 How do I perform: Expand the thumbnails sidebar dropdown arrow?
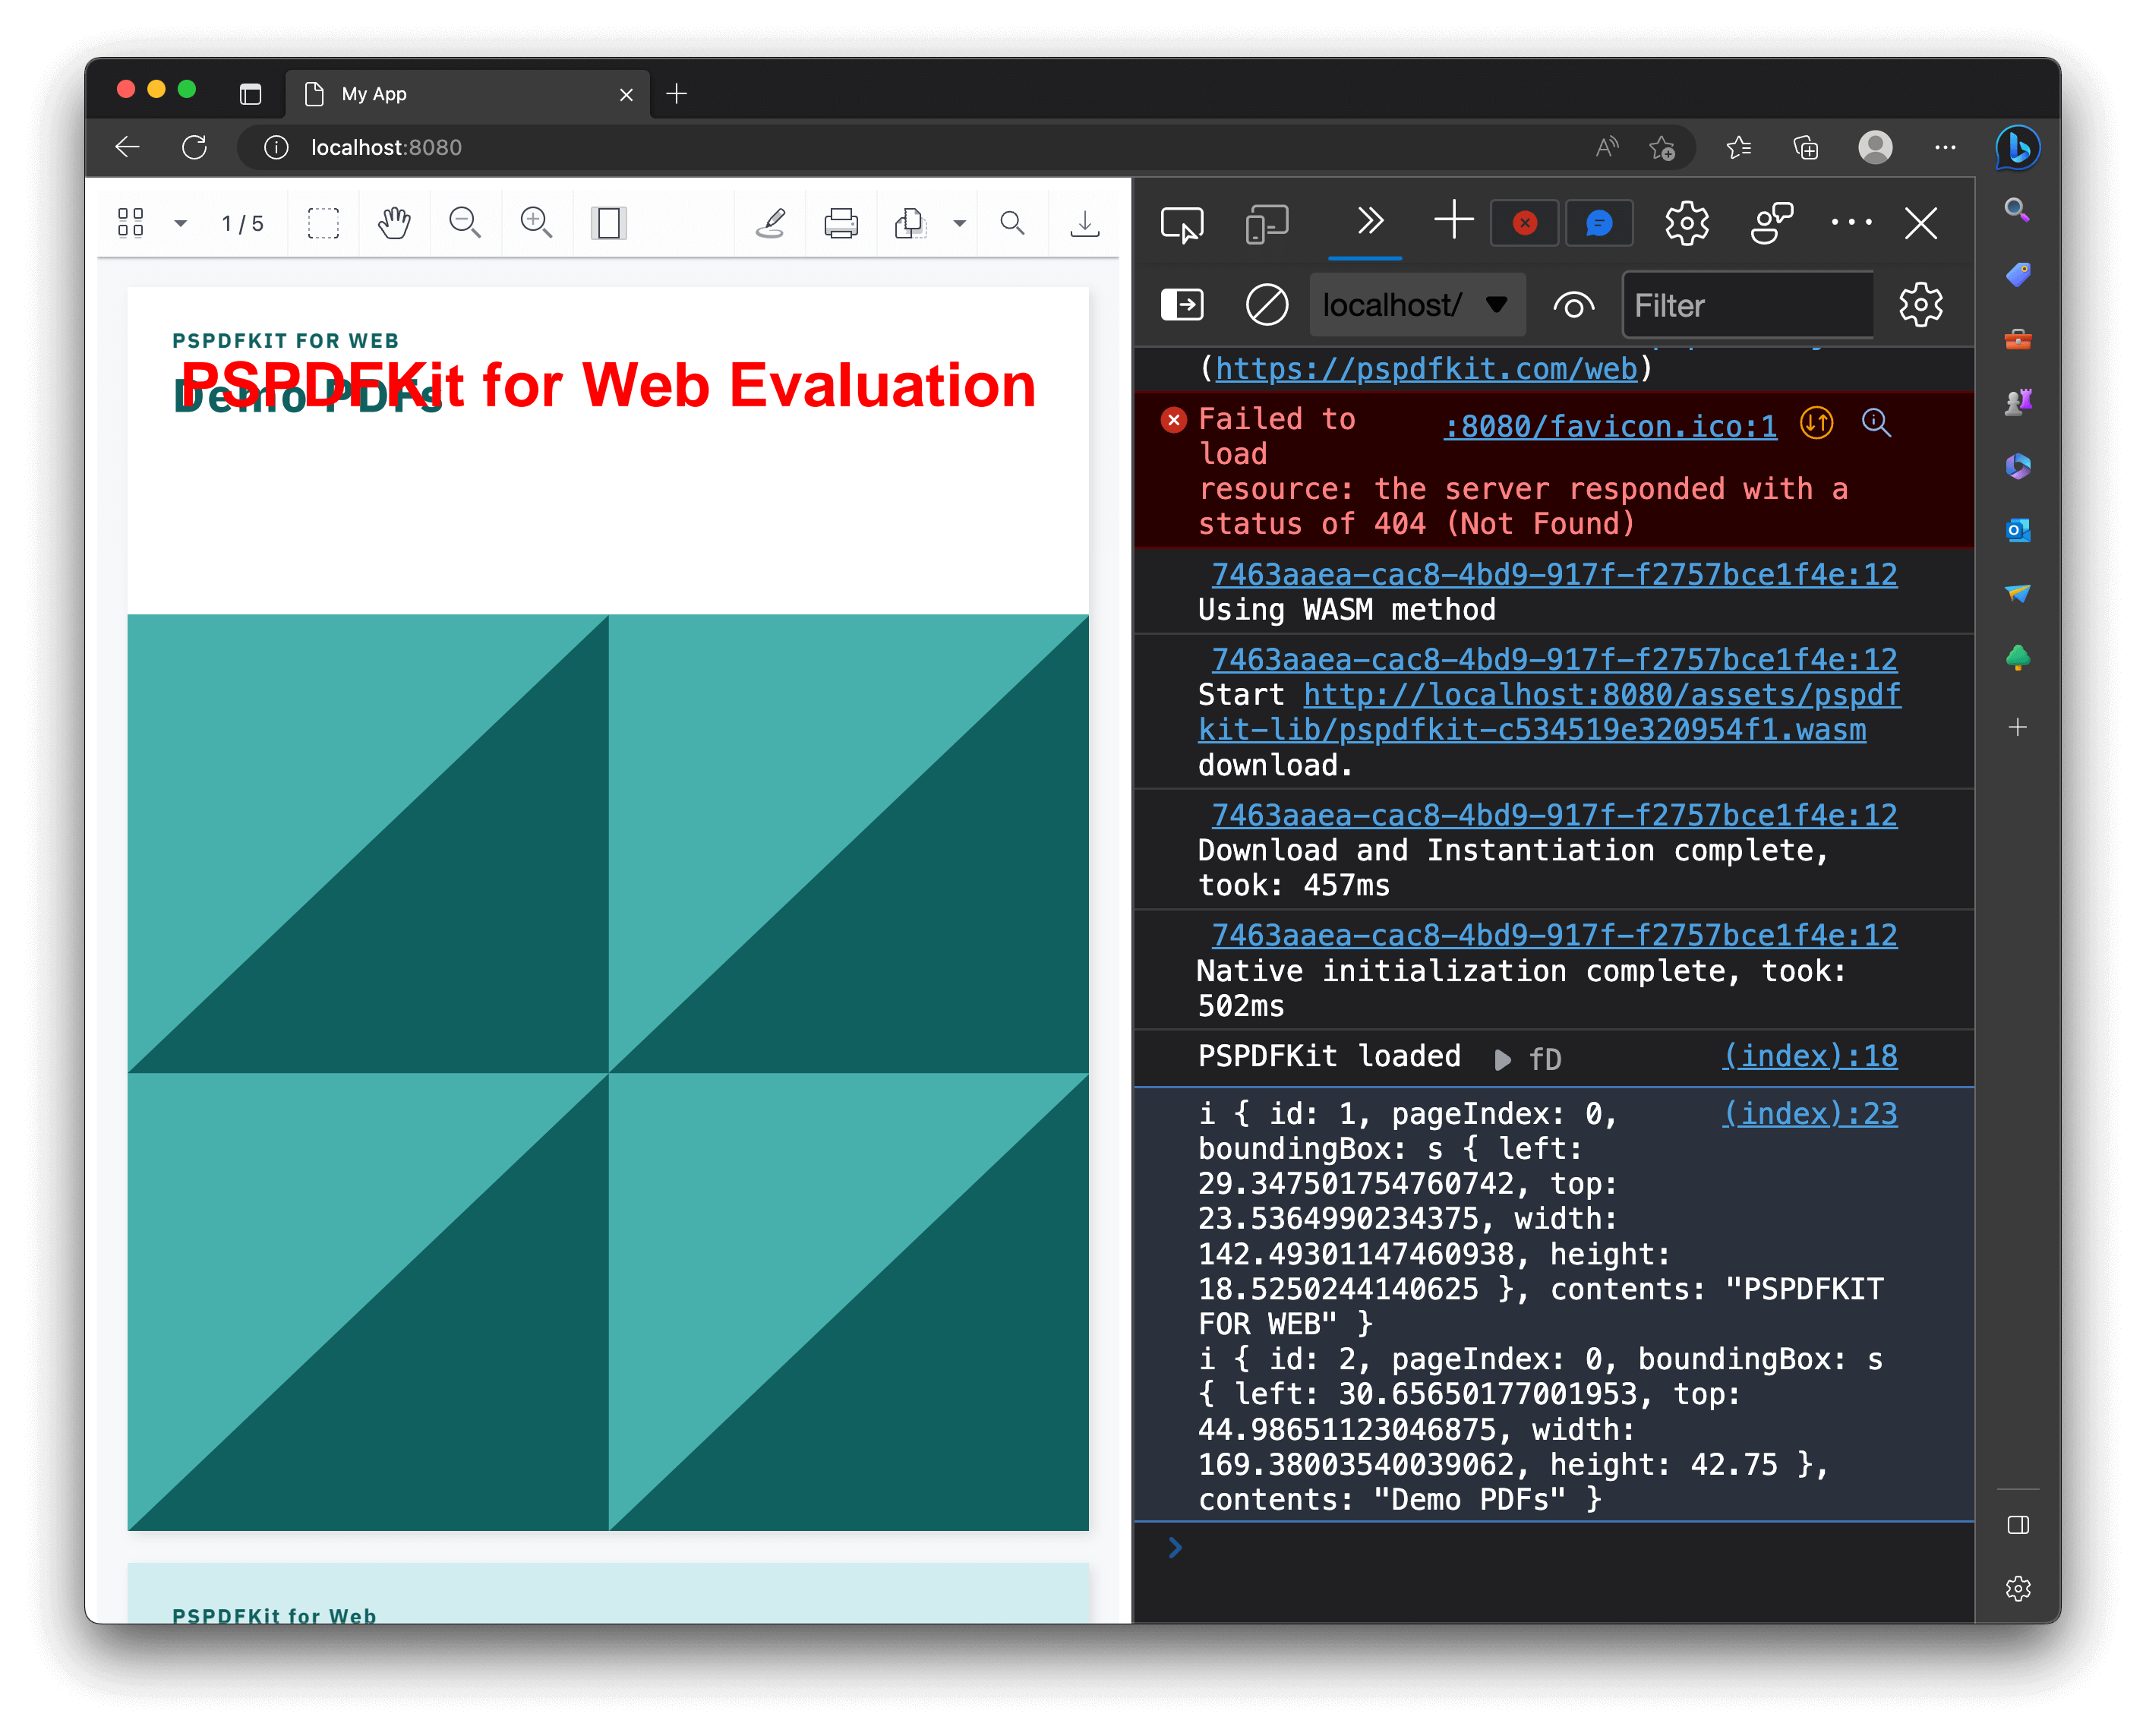tap(180, 222)
